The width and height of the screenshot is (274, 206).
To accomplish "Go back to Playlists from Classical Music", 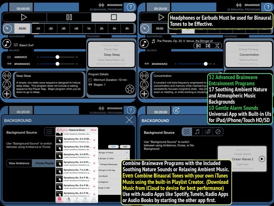I will pyautogui.click(x=62, y=130).
